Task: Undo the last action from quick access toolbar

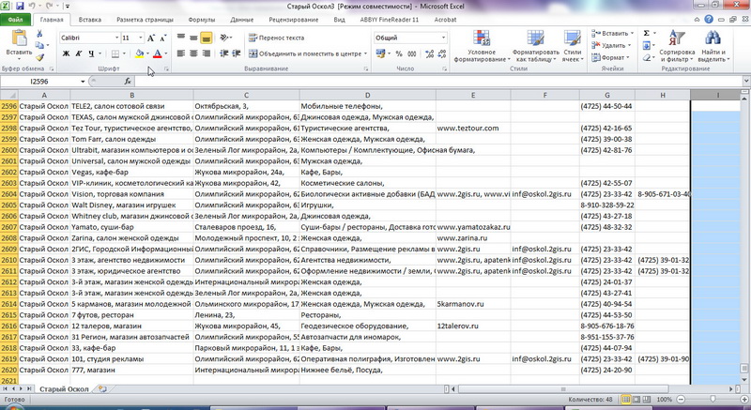Action: tap(33, 7)
